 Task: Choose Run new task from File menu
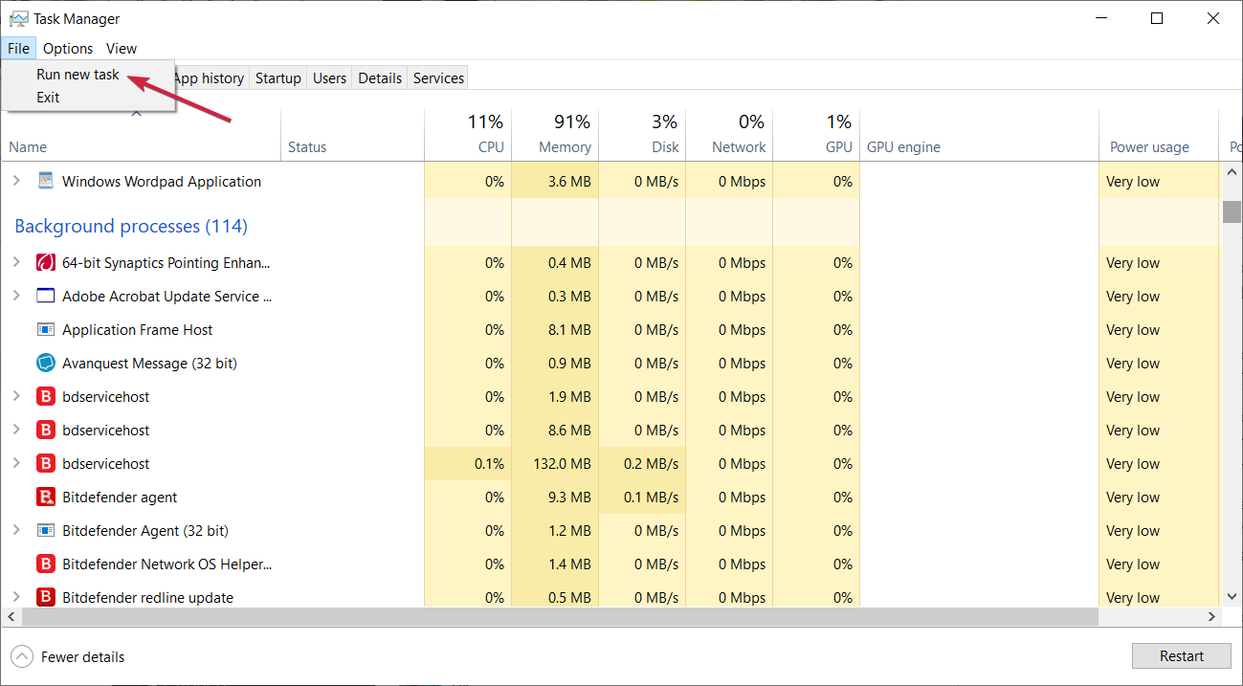78,75
